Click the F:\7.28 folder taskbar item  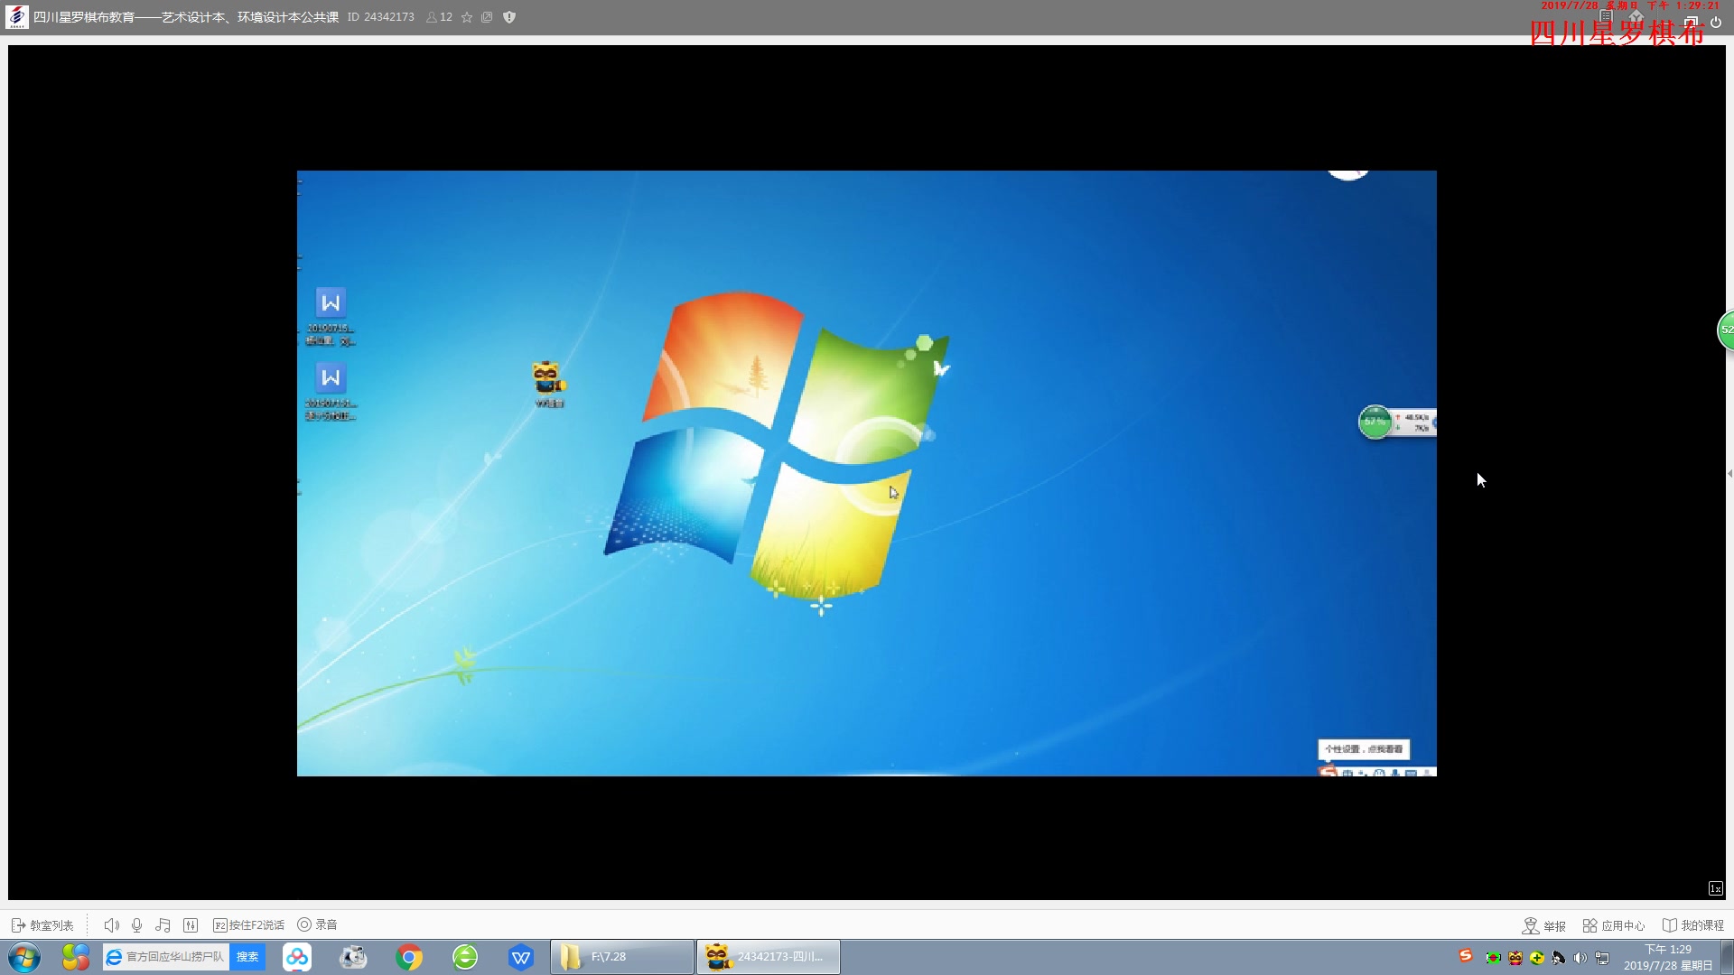pyautogui.click(x=622, y=957)
